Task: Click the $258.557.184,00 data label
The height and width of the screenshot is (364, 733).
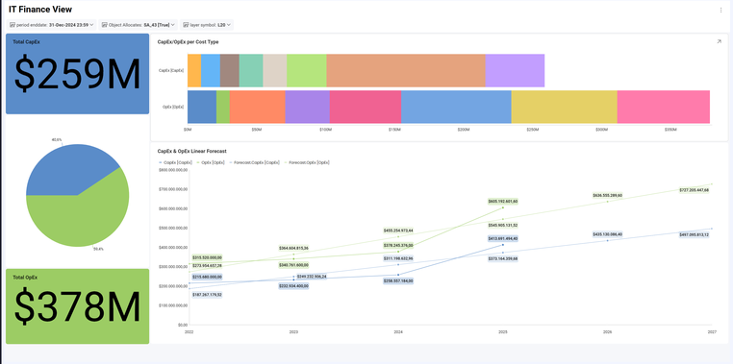Action: click(398, 281)
